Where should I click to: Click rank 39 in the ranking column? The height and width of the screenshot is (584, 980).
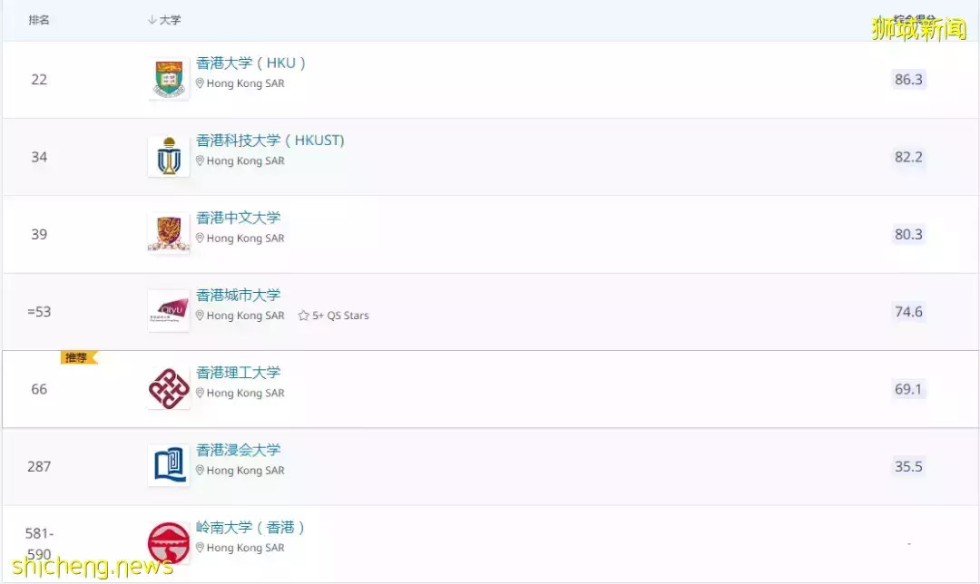[39, 234]
